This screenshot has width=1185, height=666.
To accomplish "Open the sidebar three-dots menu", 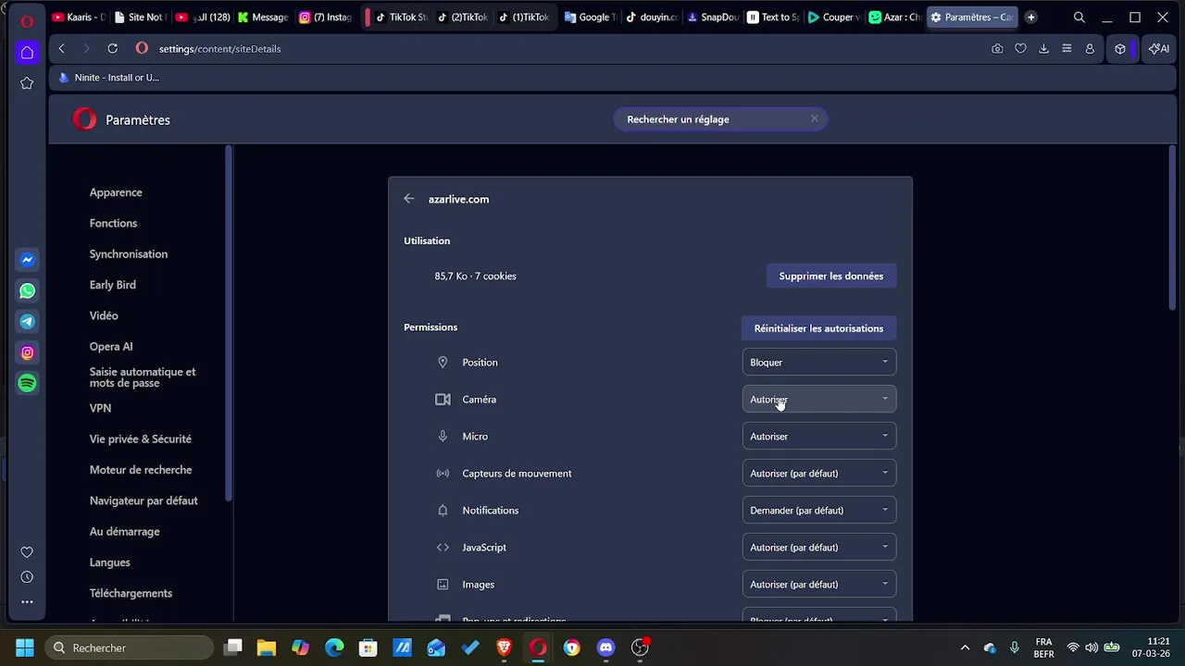I will click(27, 602).
